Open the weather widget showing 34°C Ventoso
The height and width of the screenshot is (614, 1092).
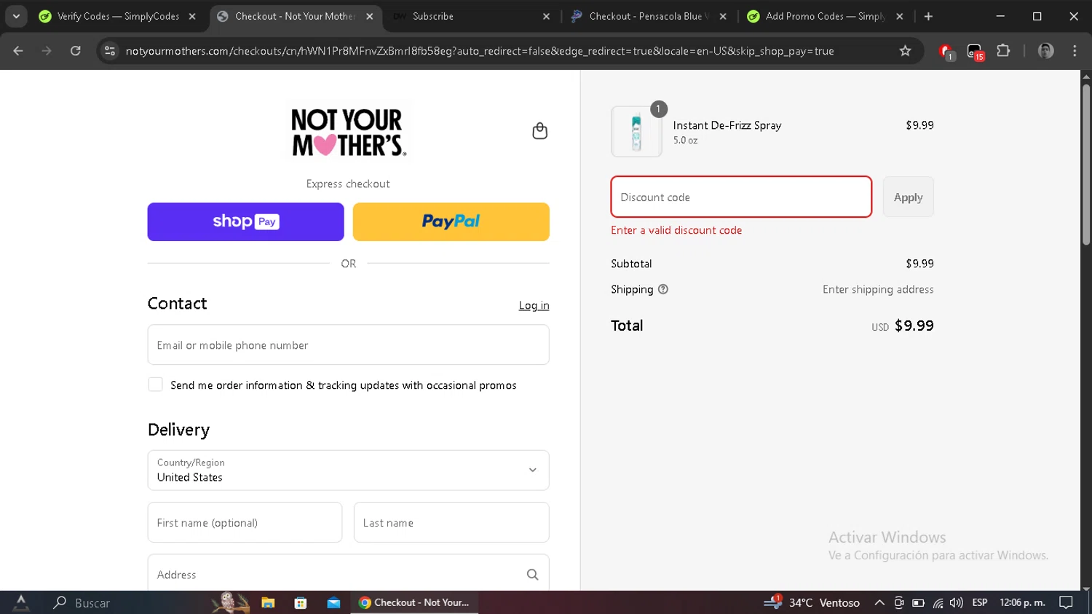(x=812, y=603)
